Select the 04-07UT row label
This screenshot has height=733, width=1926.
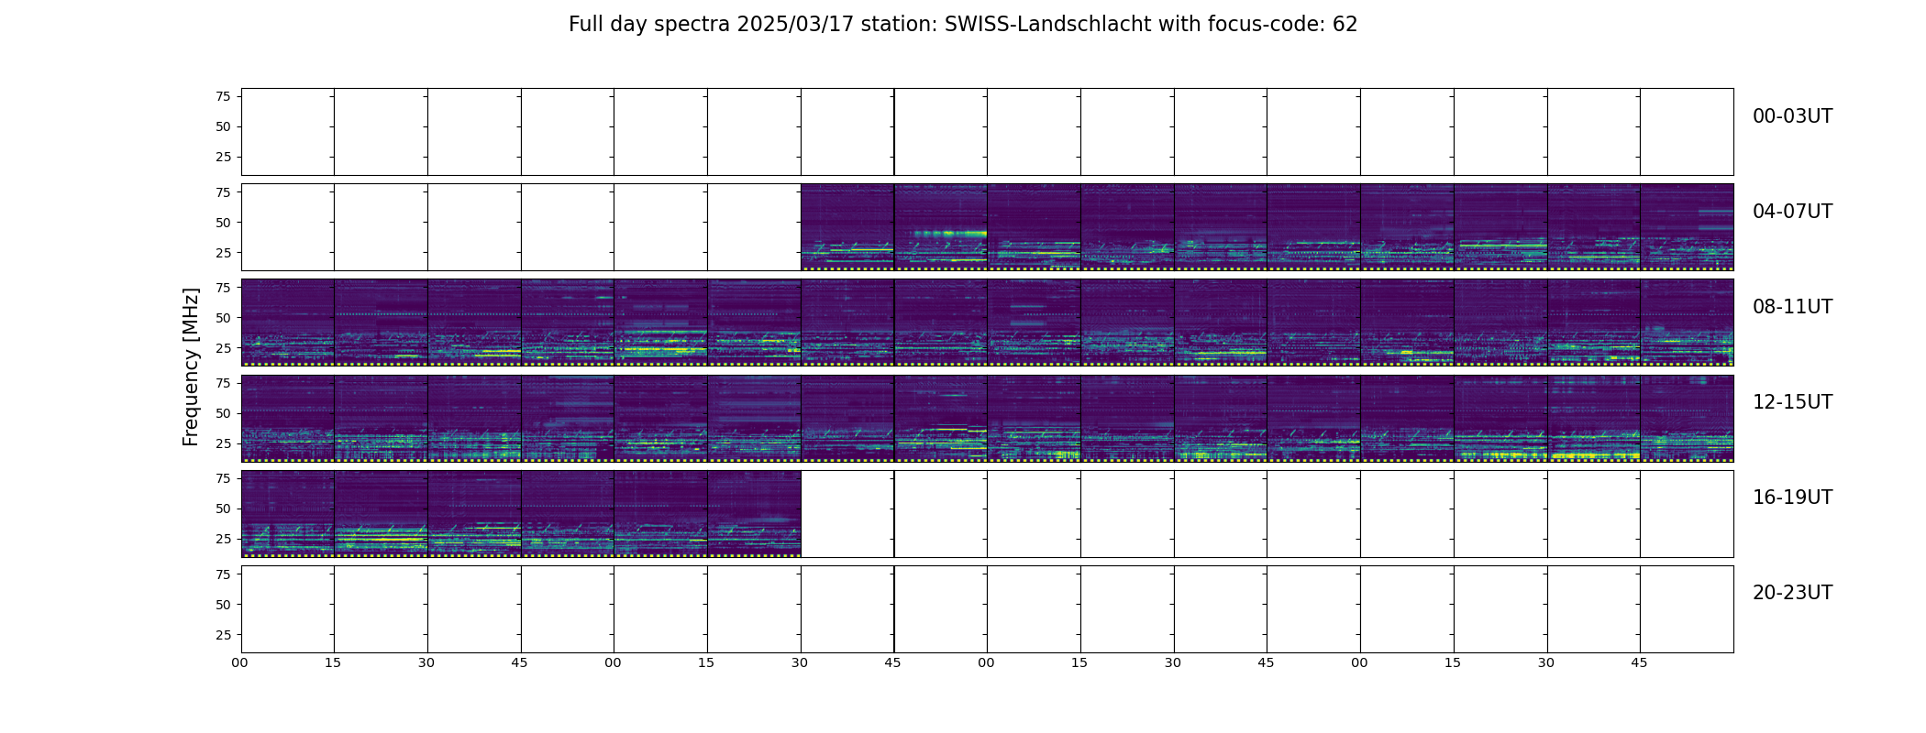1792,212
